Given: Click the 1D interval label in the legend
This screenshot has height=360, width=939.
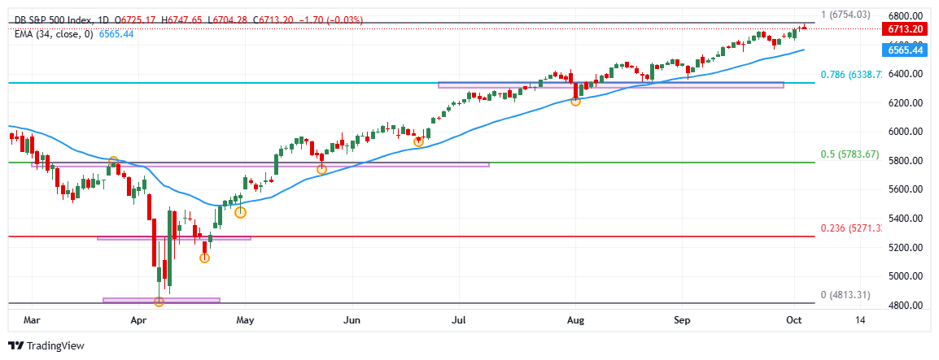Looking at the screenshot, I should [x=106, y=20].
